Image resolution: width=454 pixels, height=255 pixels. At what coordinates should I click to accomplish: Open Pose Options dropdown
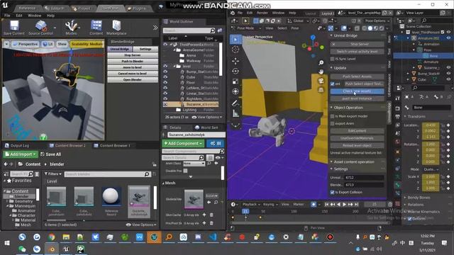377,21
